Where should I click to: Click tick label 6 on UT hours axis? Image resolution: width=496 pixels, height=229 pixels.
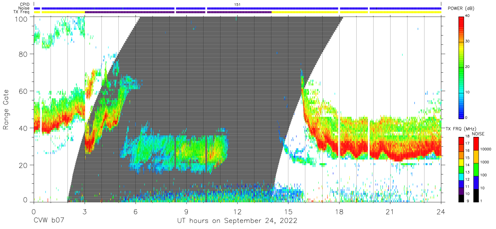pos(135,211)
